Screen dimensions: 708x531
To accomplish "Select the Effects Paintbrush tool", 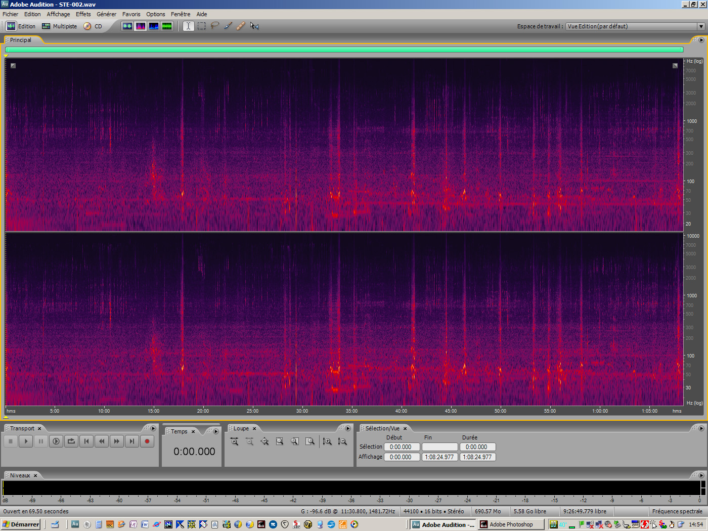I will 227,26.
